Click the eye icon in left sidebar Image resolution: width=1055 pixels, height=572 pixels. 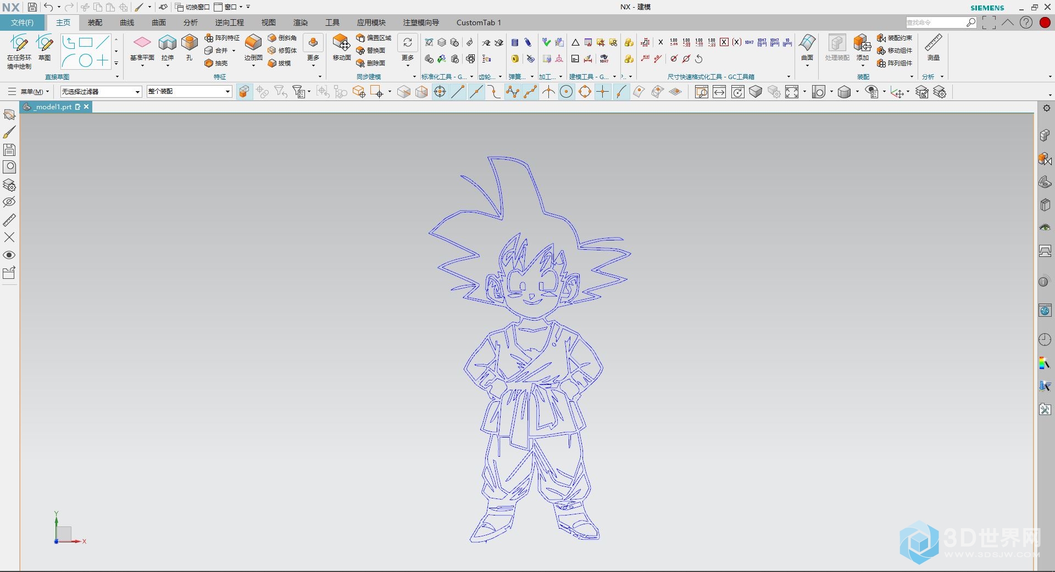click(9, 255)
